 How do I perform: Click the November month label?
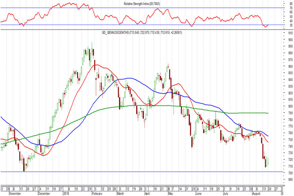[x=15, y=193]
